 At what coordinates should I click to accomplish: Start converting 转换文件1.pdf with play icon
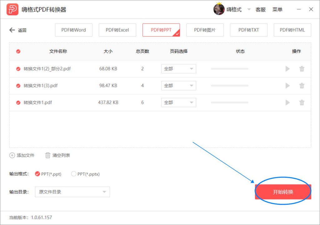point(287,102)
